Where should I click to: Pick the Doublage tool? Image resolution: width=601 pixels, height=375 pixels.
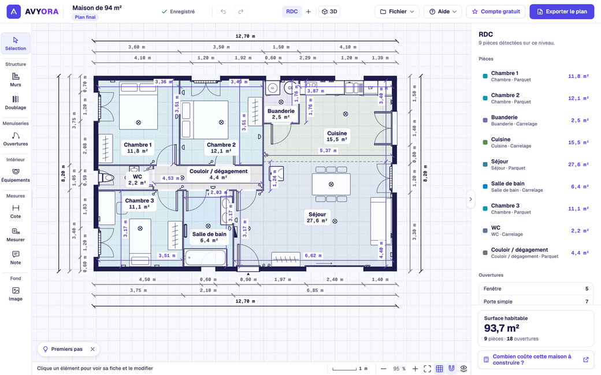pyautogui.click(x=16, y=103)
